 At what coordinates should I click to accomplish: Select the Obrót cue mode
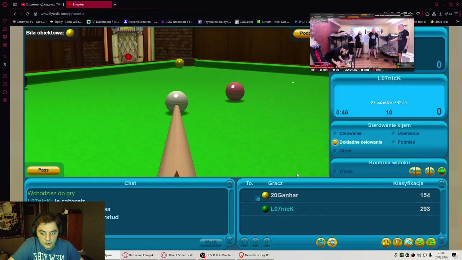343,151
